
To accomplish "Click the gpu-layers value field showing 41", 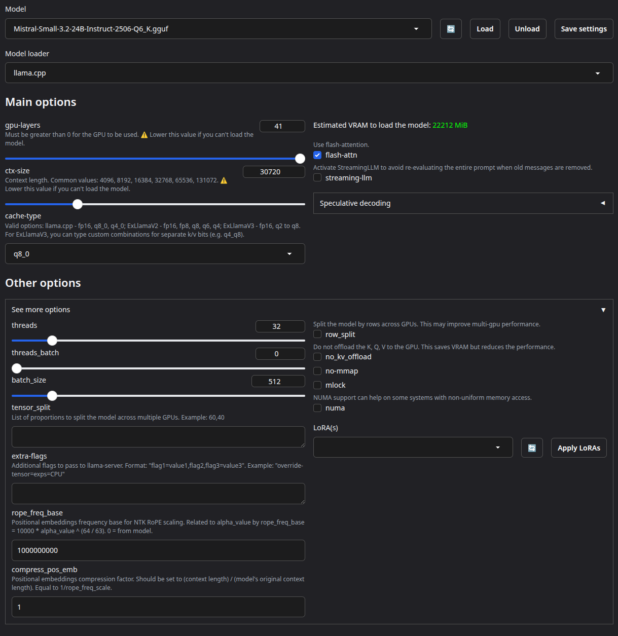I will [x=282, y=126].
